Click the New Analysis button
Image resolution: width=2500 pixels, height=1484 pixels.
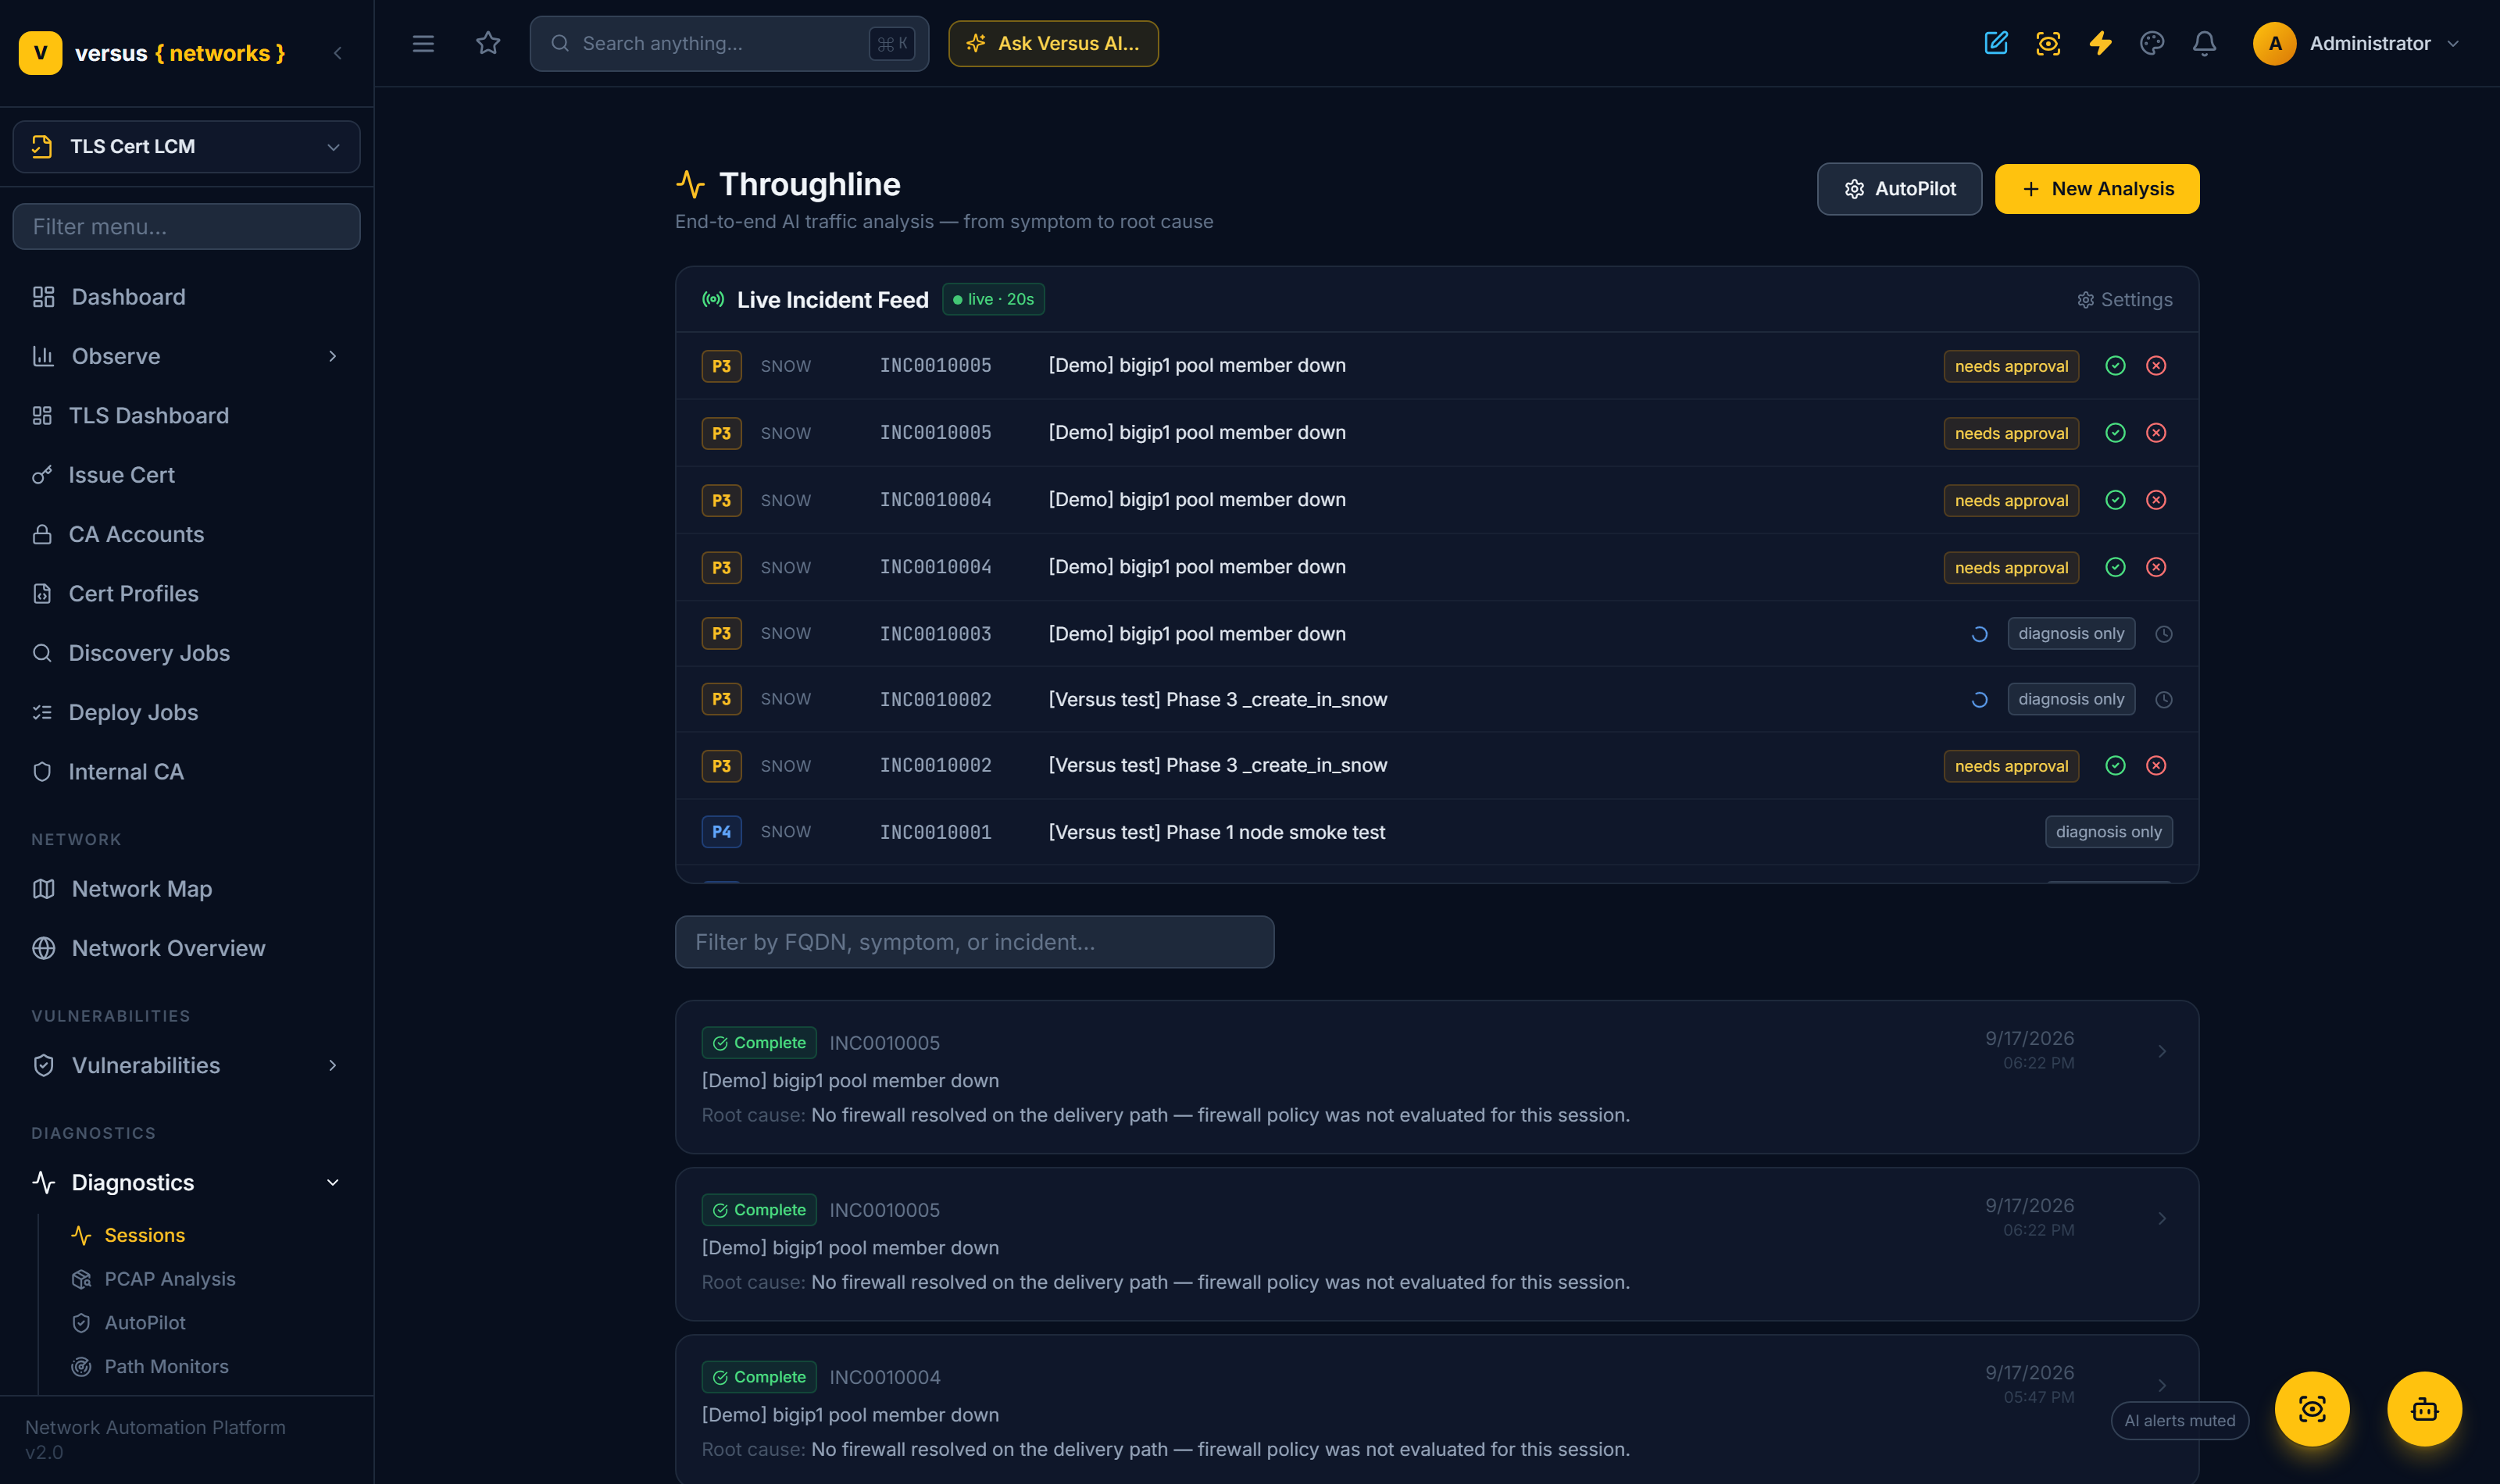point(2096,189)
